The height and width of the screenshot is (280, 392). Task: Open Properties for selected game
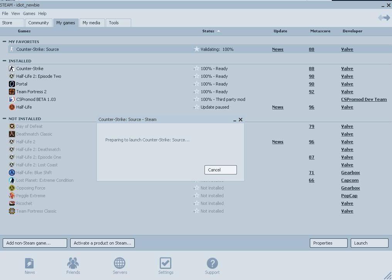pyautogui.click(x=328, y=243)
